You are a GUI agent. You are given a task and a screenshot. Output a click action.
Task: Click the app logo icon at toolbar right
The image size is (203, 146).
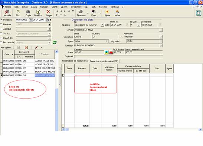(x=199, y=13)
